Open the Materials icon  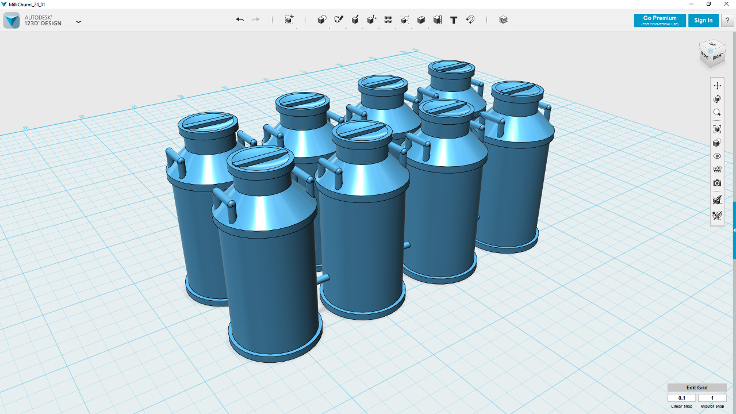[x=504, y=20]
